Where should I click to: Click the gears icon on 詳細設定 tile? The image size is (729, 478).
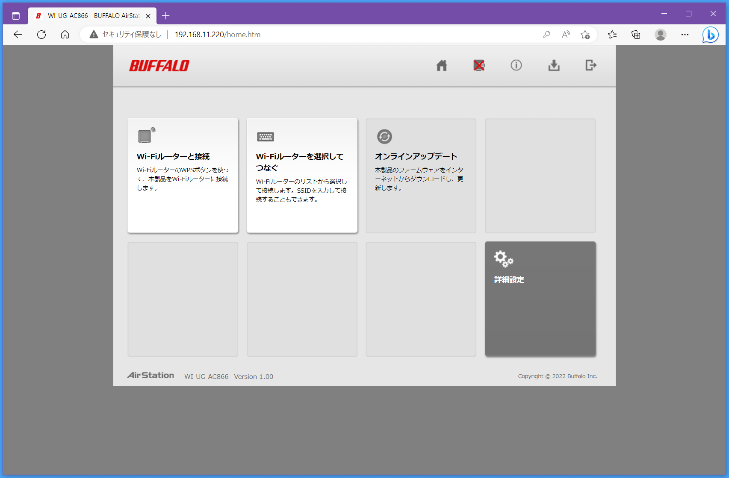(x=504, y=259)
